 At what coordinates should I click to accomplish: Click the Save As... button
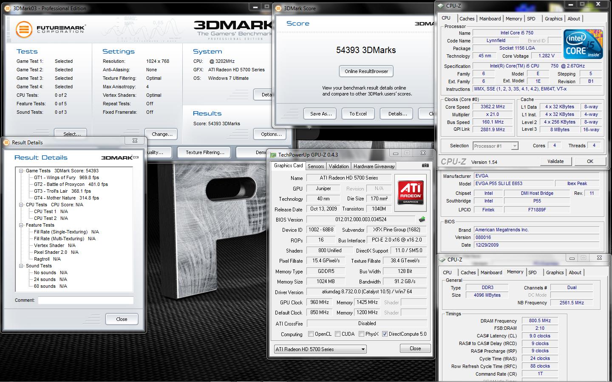(x=321, y=114)
